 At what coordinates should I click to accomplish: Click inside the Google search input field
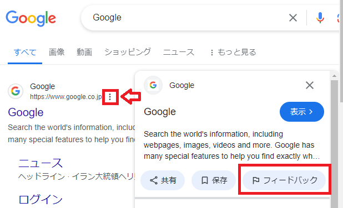point(188,18)
